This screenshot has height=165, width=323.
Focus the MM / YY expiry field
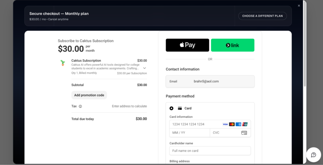tap(190, 133)
